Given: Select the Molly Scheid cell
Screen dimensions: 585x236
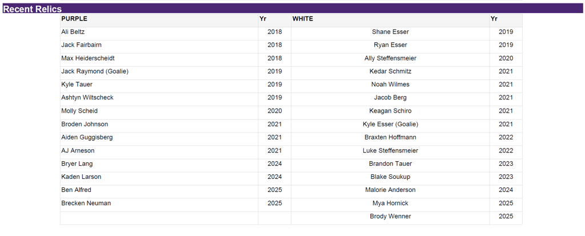Looking at the screenshot, I should (79, 111).
